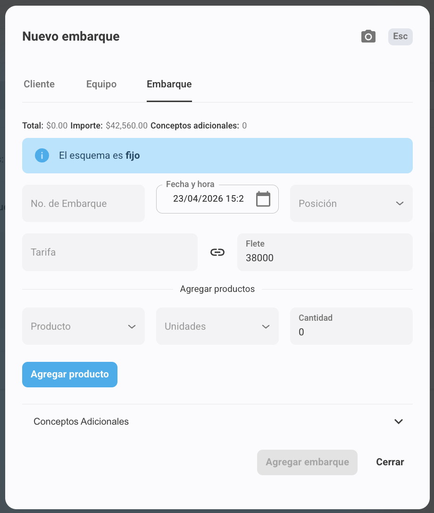Click the Flete amount field
The image size is (434, 513).
325,252
